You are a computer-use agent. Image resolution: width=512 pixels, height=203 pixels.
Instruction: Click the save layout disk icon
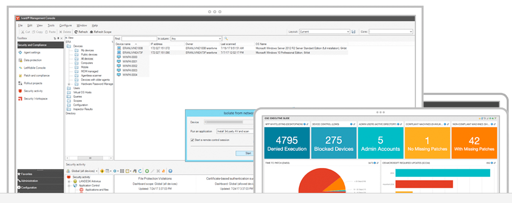click(x=353, y=32)
